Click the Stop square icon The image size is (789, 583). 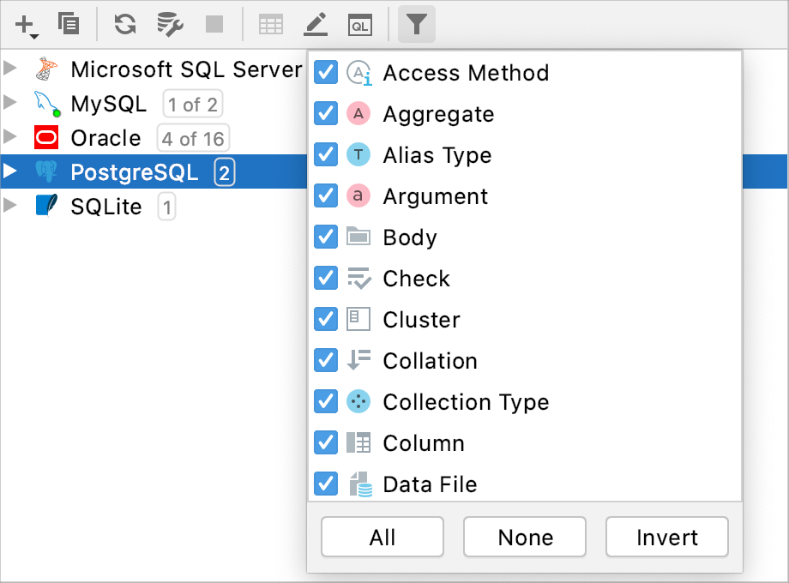coord(214,25)
